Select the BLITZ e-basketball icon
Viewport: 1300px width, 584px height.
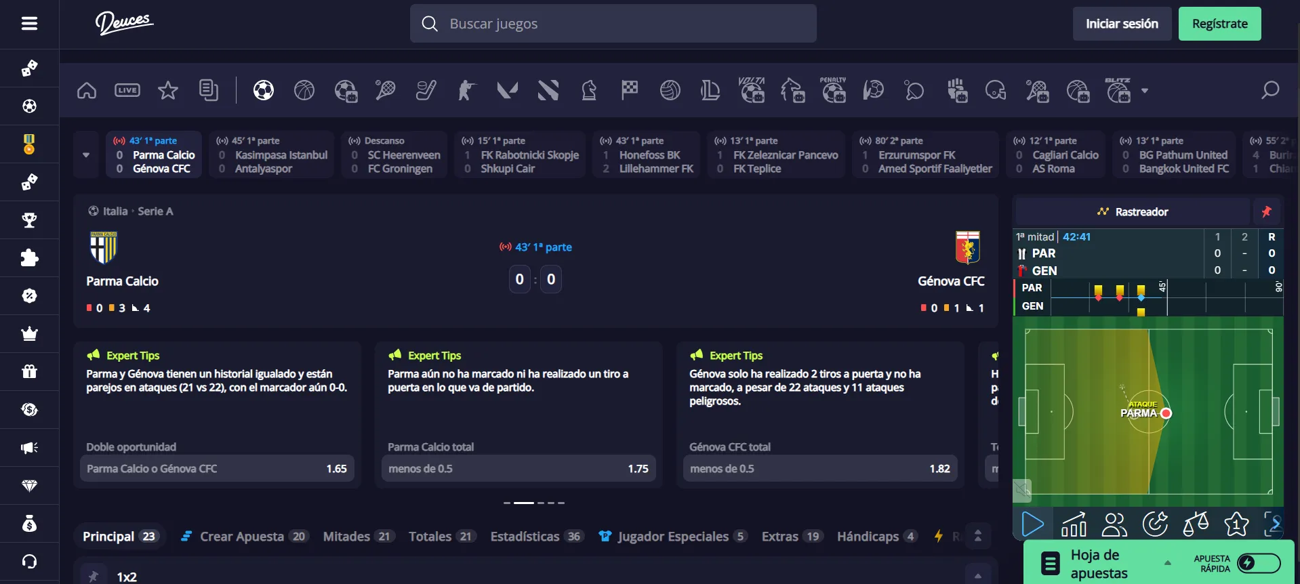point(1118,89)
